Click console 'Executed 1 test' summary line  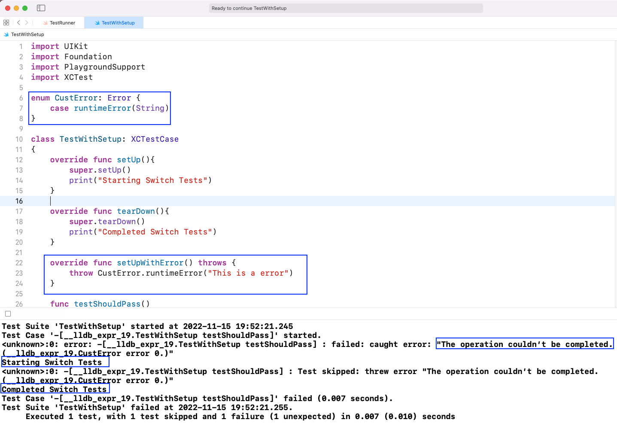click(240, 417)
